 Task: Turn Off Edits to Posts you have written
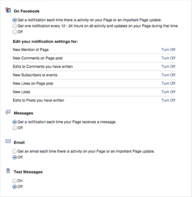point(168,100)
